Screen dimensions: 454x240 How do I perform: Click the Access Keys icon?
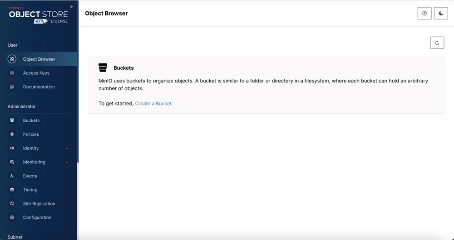[12, 73]
